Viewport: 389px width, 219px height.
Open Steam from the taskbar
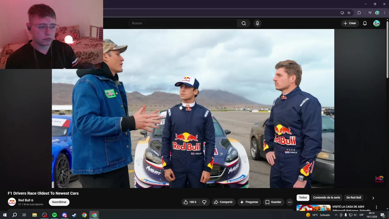click(x=74, y=215)
